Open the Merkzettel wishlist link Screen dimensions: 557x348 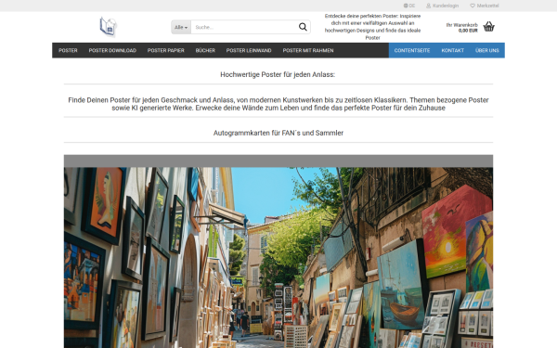pyautogui.click(x=485, y=6)
